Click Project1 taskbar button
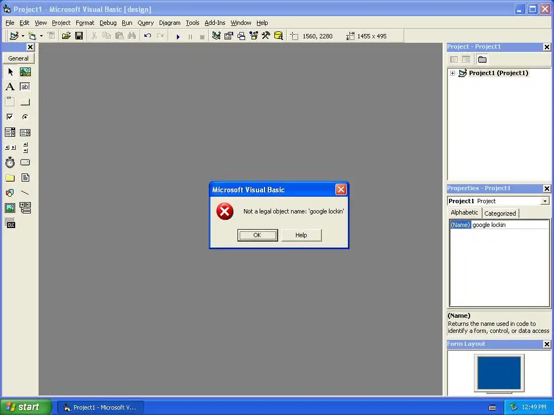Image resolution: width=554 pixels, height=415 pixels. [100, 407]
